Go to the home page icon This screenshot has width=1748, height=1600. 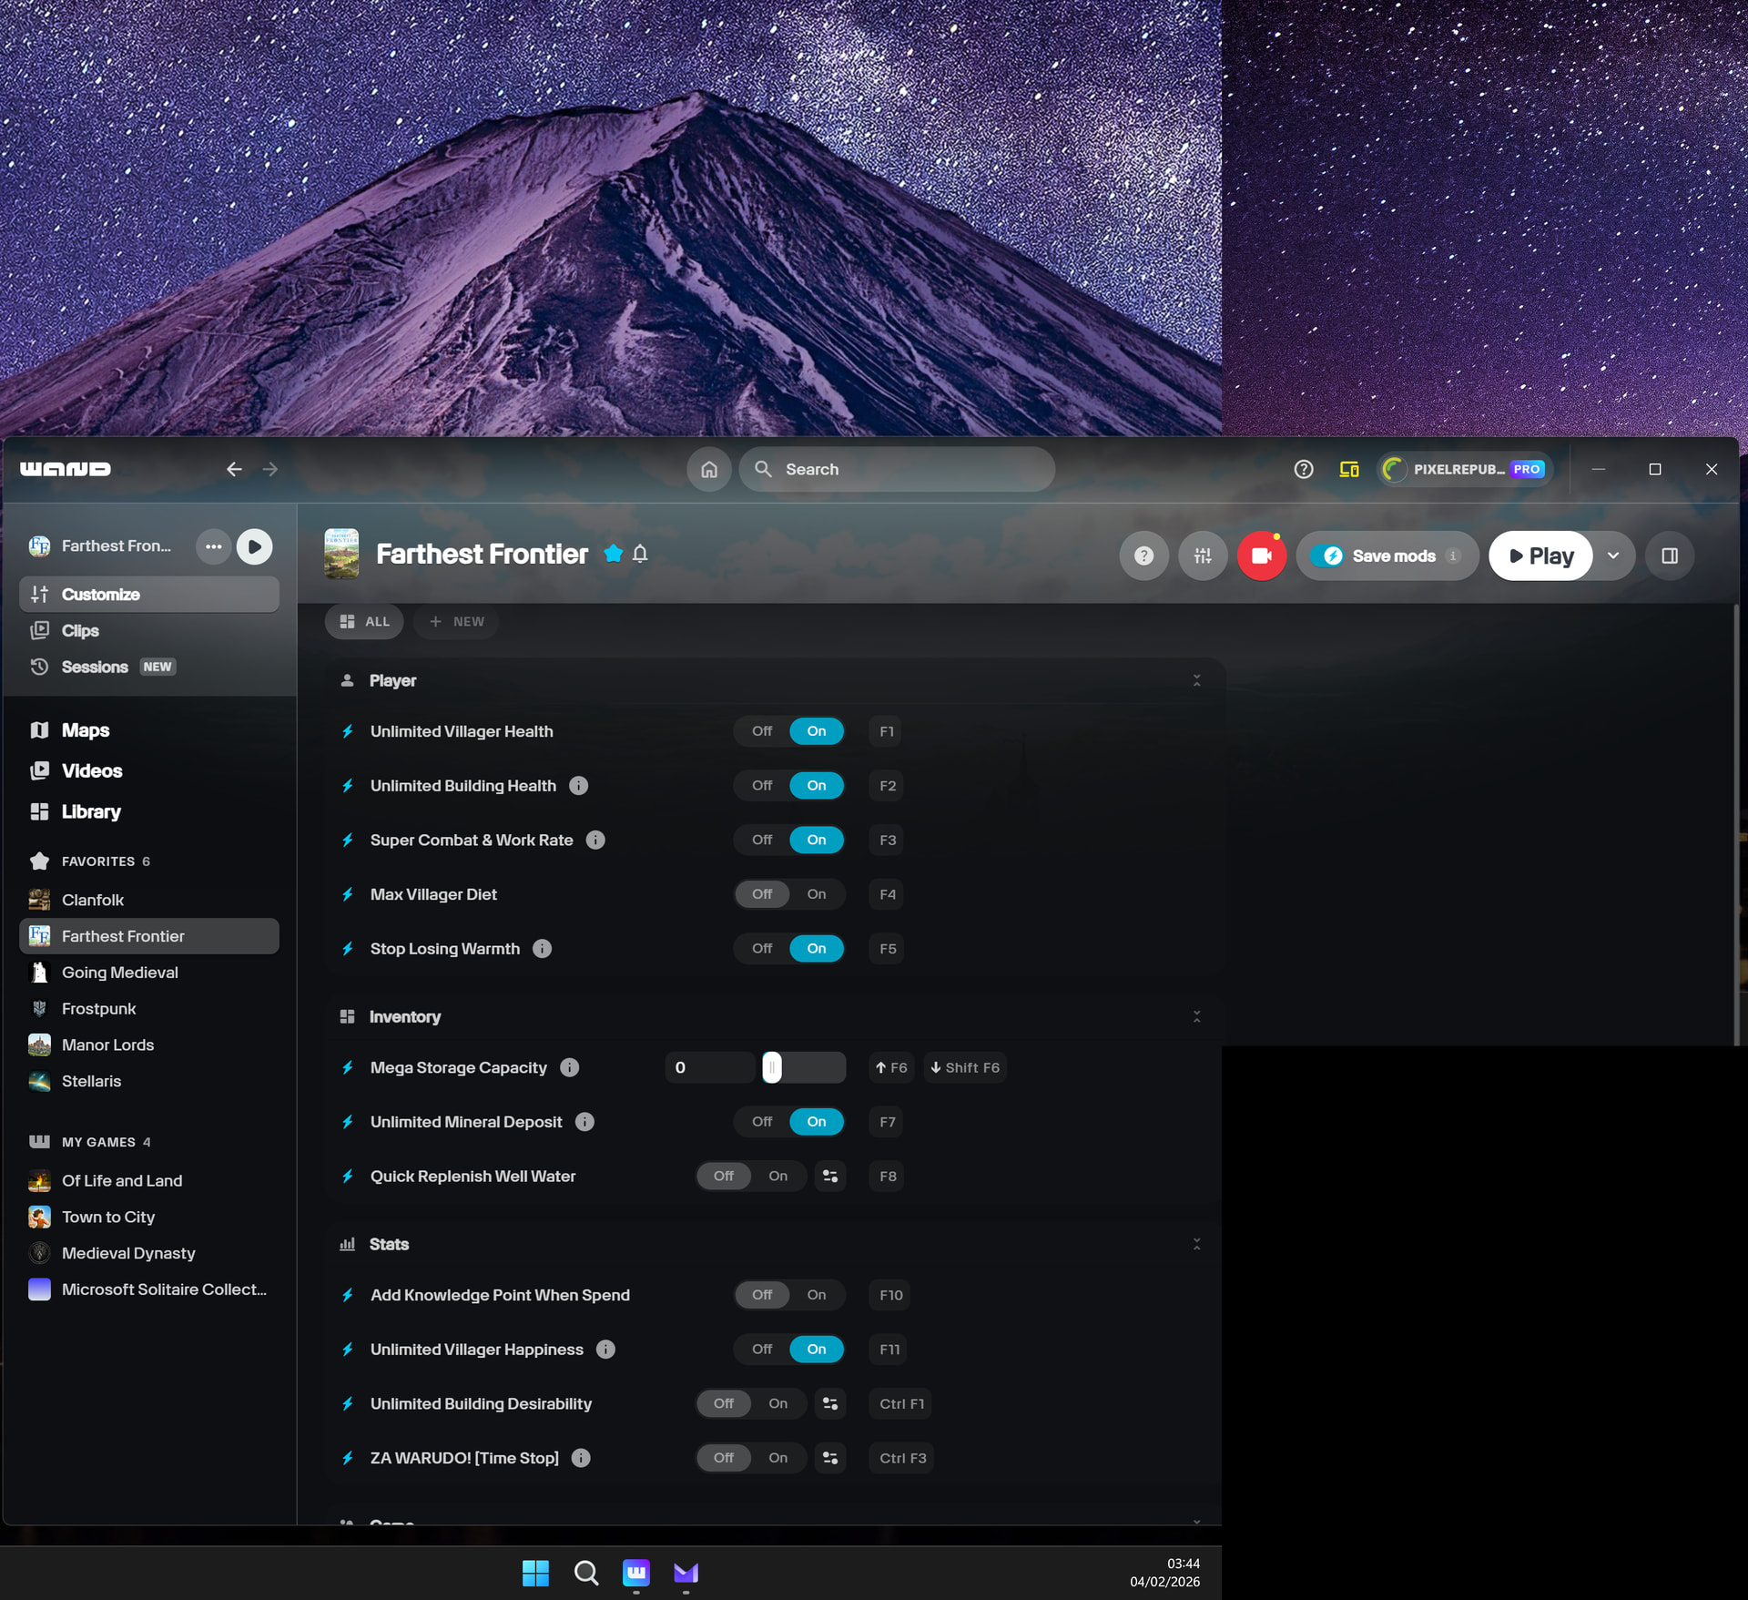click(709, 469)
